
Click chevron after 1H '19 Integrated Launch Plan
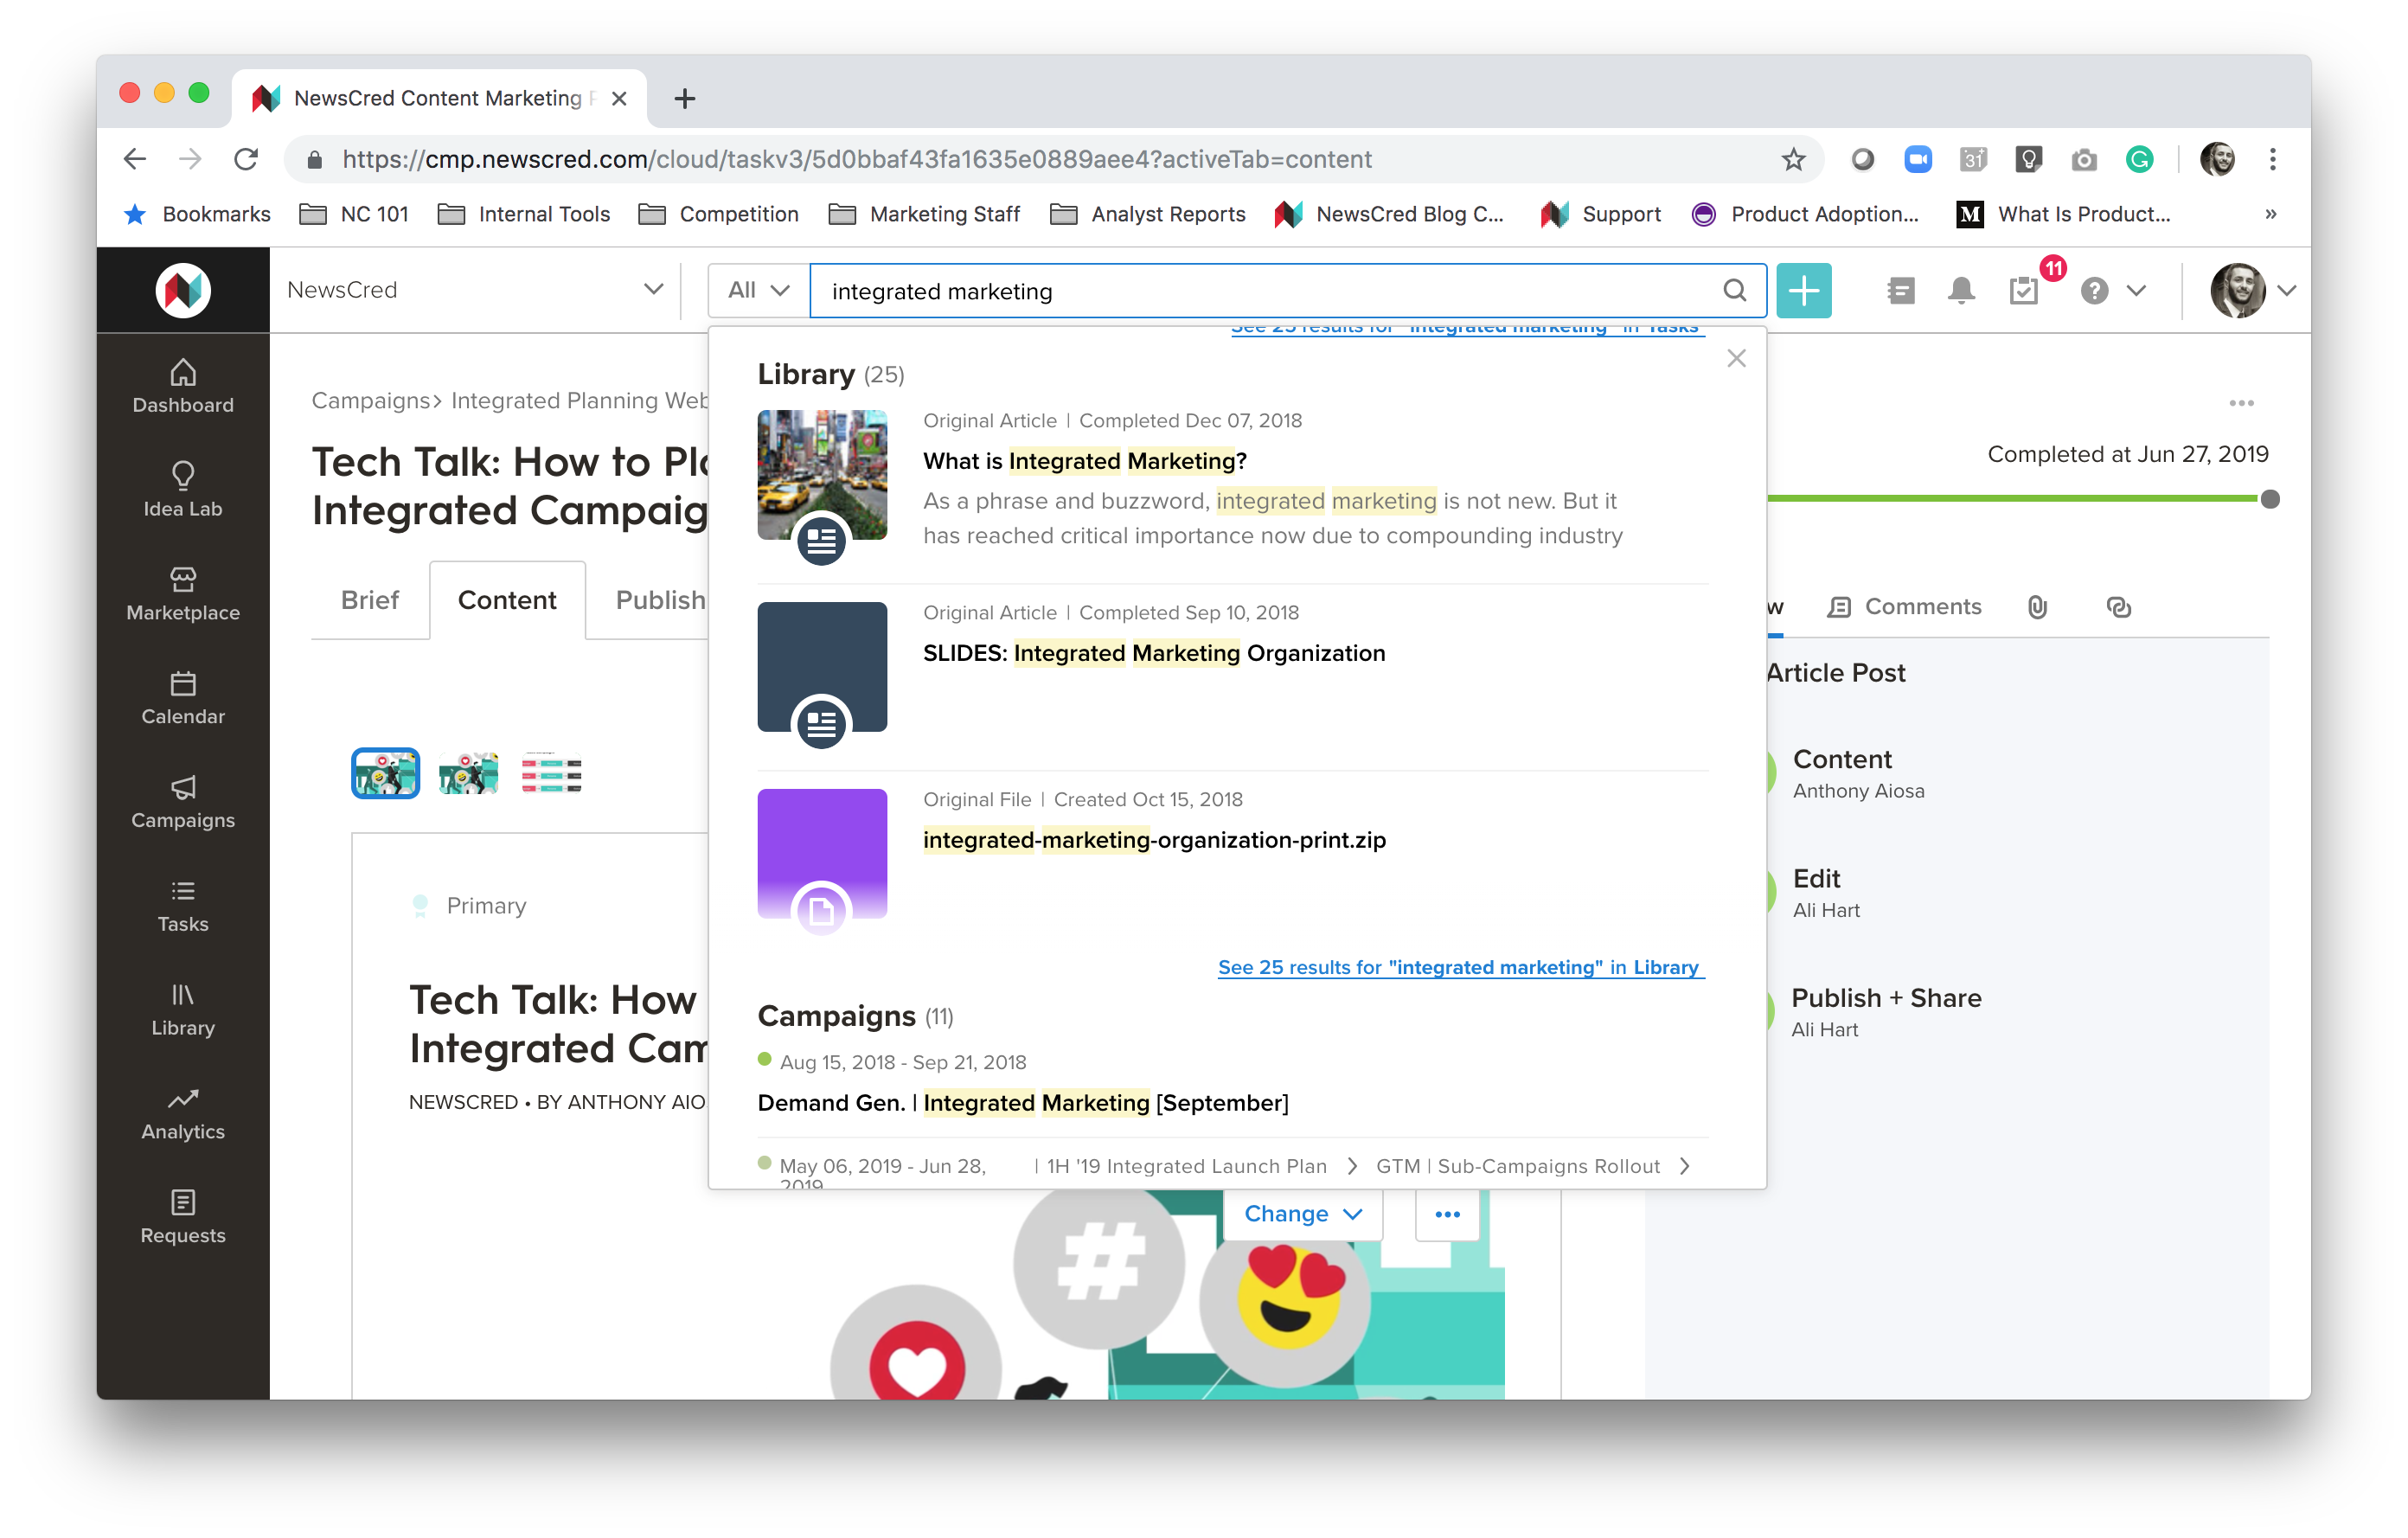1352,1166
